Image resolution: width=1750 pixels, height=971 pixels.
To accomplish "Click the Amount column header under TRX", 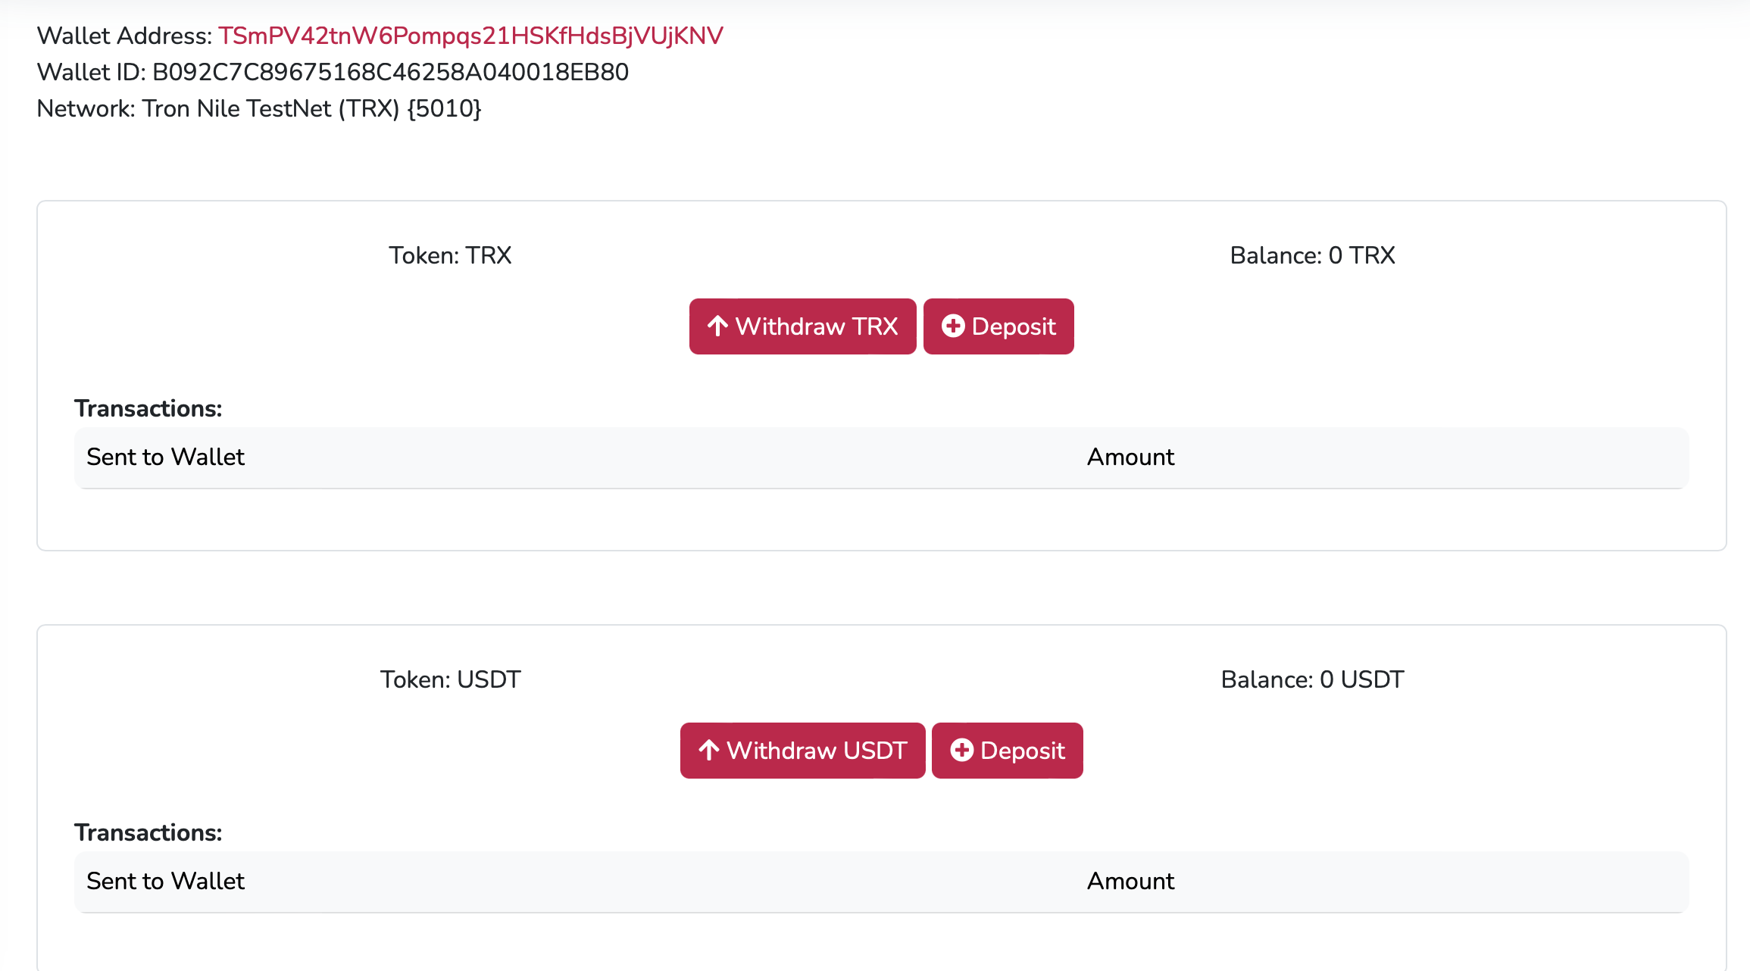I will tap(1130, 457).
